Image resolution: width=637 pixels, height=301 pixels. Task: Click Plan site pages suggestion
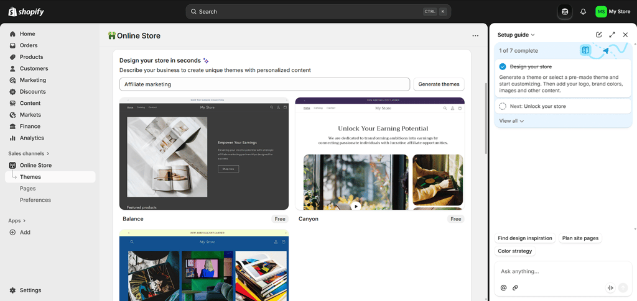[x=580, y=238]
